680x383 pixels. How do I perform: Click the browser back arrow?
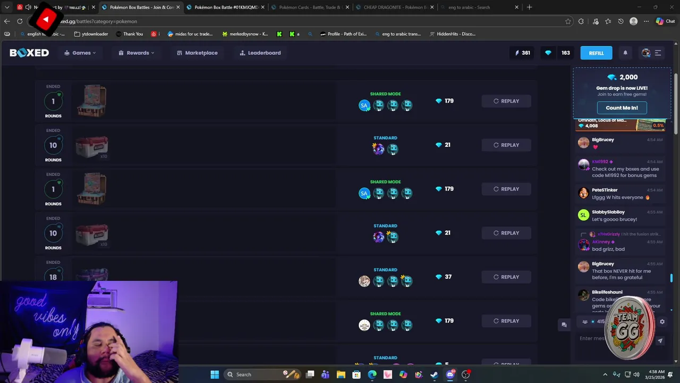[6, 21]
